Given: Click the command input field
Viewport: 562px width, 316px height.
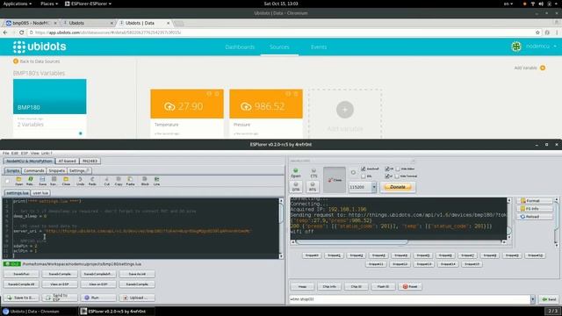Looking at the screenshot, I should (410, 298).
